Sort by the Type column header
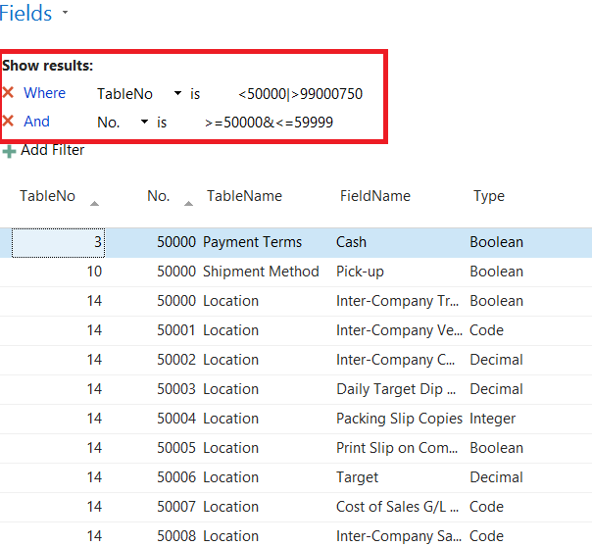This screenshot has width=592, height=546. pyautogui.click(x=489, y=196)
